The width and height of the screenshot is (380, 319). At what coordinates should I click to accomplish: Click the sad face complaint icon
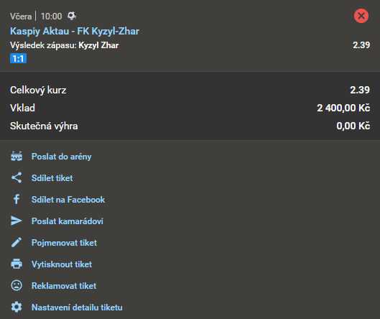pyautogui.click(x=17, y=285)
